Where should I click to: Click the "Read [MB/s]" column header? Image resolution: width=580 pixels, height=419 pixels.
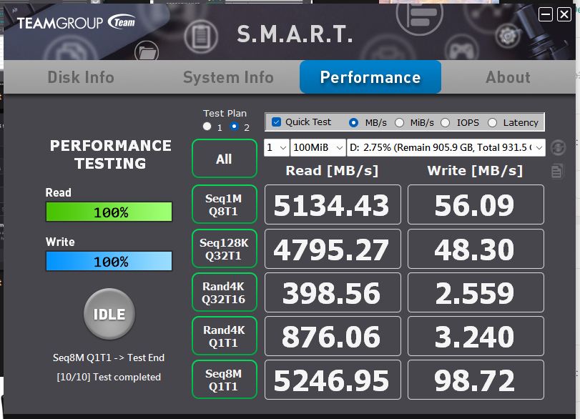[332, 171]
